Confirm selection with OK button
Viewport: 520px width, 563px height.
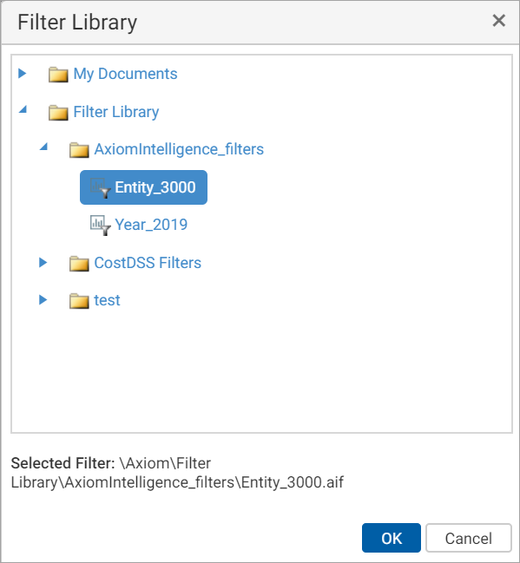pyautogui.click(x=392, y=538)
